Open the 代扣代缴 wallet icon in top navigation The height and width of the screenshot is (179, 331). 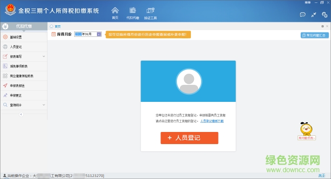click(133, 11)
